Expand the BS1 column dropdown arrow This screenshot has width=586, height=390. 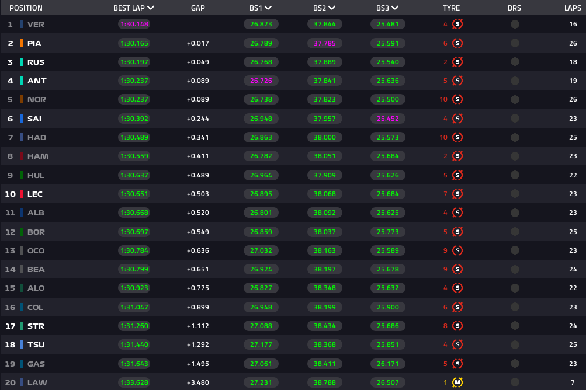276,8
